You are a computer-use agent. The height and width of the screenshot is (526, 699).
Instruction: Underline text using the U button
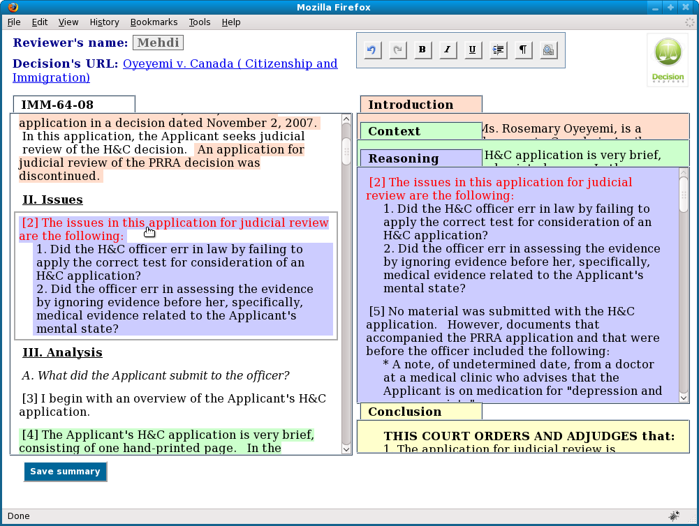473,50
